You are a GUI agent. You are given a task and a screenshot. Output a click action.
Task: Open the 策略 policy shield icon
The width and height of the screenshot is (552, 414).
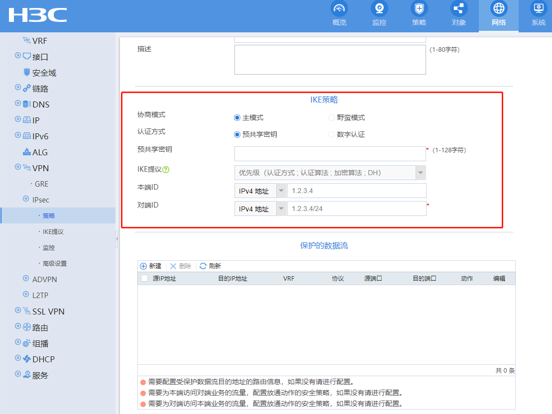click(x=419, y=9)
